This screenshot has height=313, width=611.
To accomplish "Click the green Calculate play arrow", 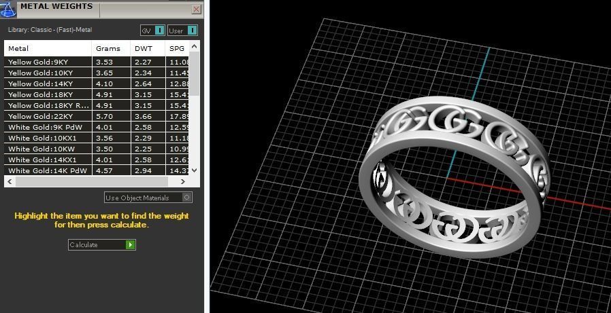I will pyautogui.click(x=130, y=244).
